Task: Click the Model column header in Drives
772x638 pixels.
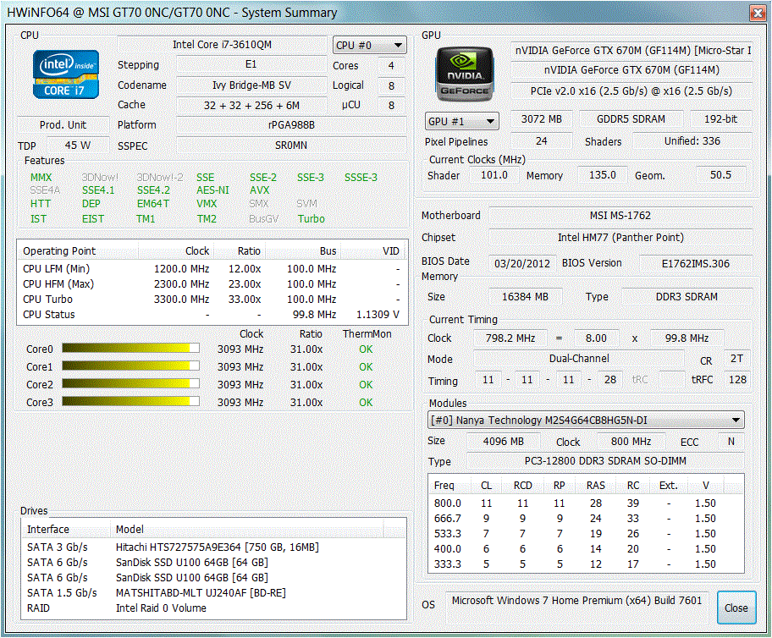Action: [x=247, y=529]
